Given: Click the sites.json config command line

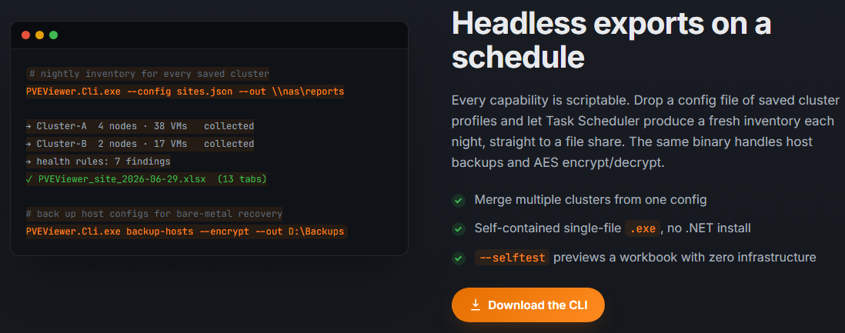Looking at the screenshot, I should [x=185, y=92].
